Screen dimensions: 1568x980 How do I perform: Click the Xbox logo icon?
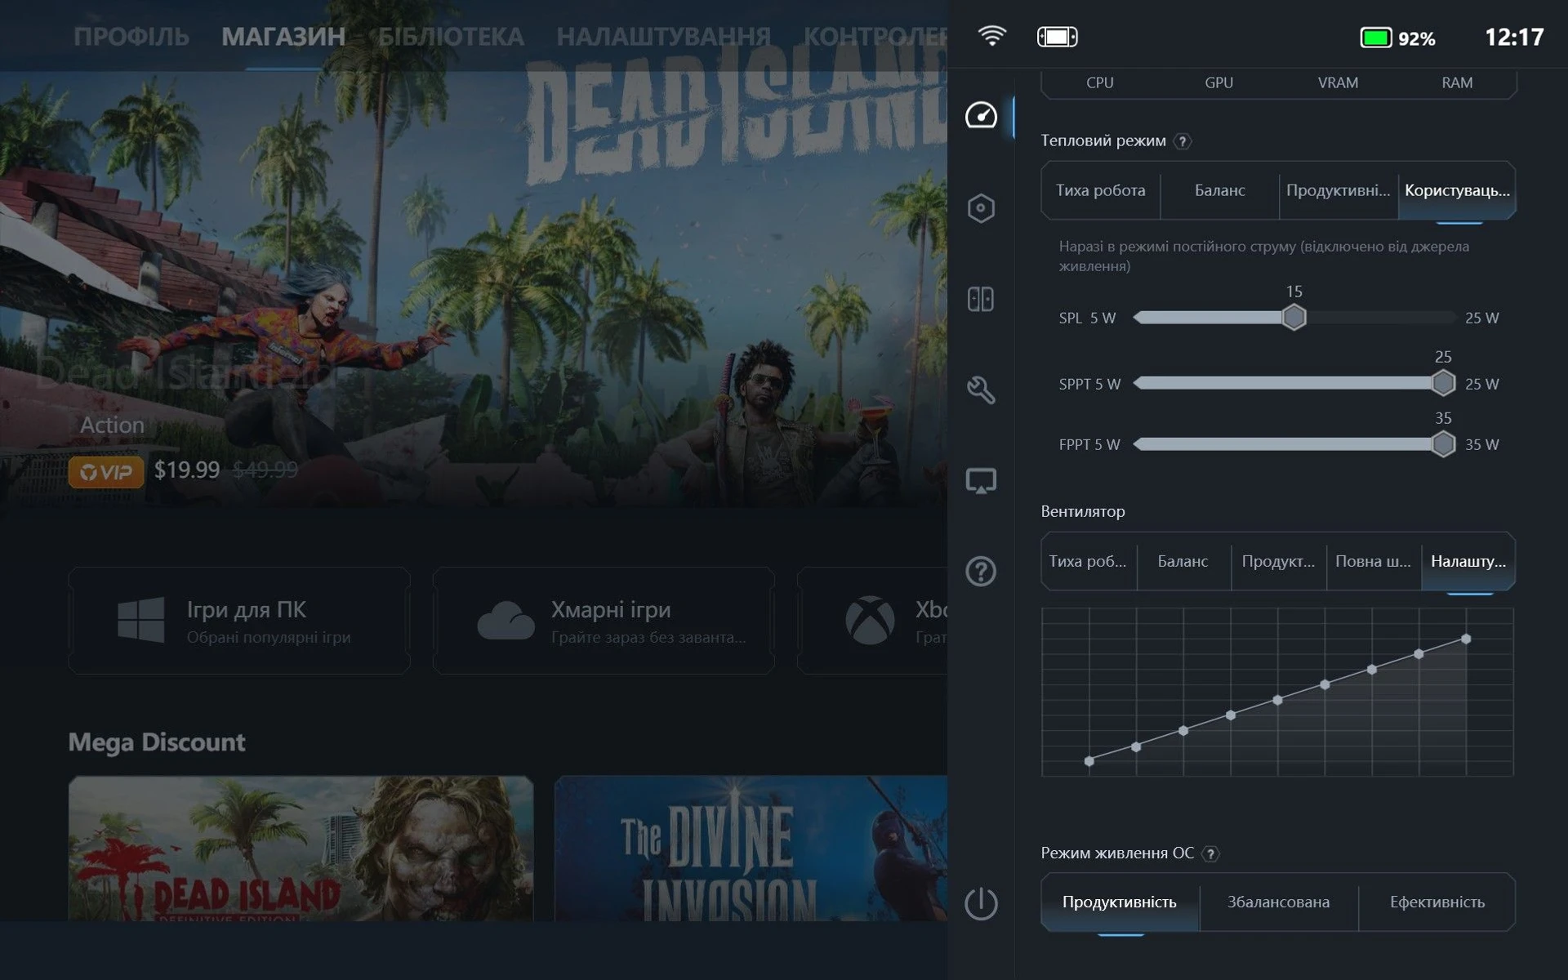870,620
